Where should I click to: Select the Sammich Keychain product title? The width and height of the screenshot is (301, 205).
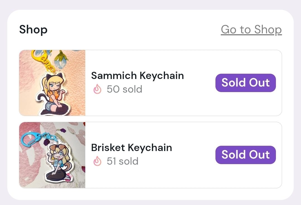pyautogui.click(x=137, y=75)
